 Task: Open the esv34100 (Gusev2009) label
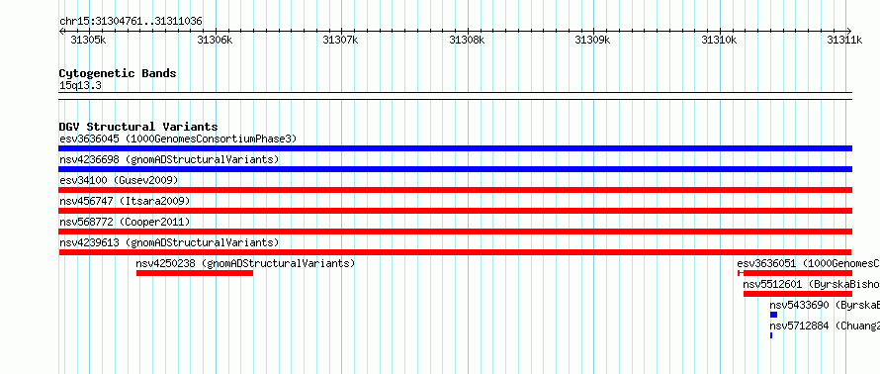pos(119,180)
